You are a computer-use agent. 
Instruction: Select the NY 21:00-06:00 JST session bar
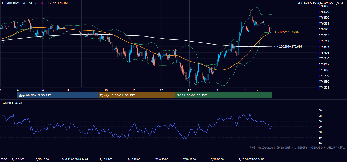coord(224,95)
